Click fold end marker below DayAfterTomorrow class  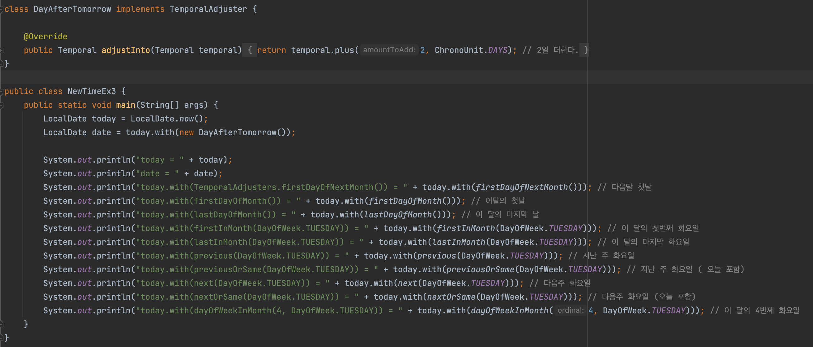(1, 64)
